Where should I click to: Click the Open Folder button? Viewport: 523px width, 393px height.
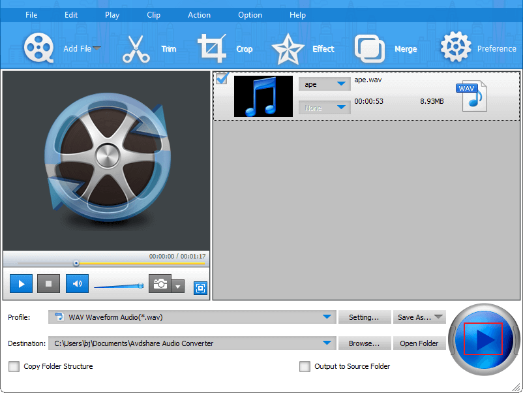point(419,343)
